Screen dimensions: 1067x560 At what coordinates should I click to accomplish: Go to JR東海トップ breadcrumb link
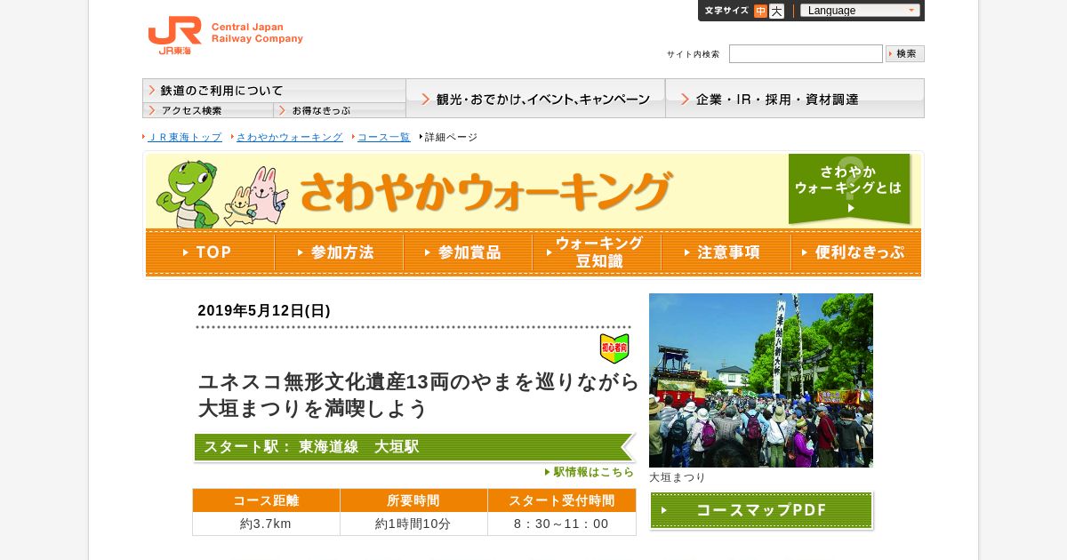[x=185, y=137]
